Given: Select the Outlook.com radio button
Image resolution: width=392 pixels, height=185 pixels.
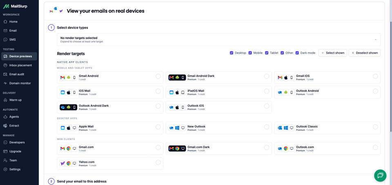Looking at the screenshot, I should (x=375, y=148).
